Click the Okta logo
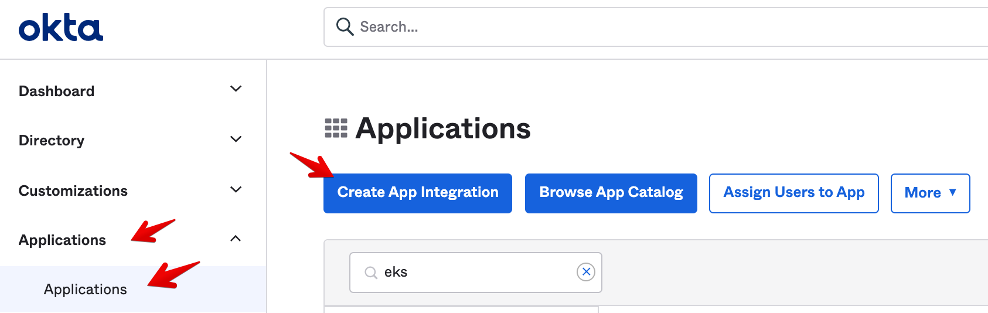The height and width of the screenshot is (313, 988). tap(61, 29)
